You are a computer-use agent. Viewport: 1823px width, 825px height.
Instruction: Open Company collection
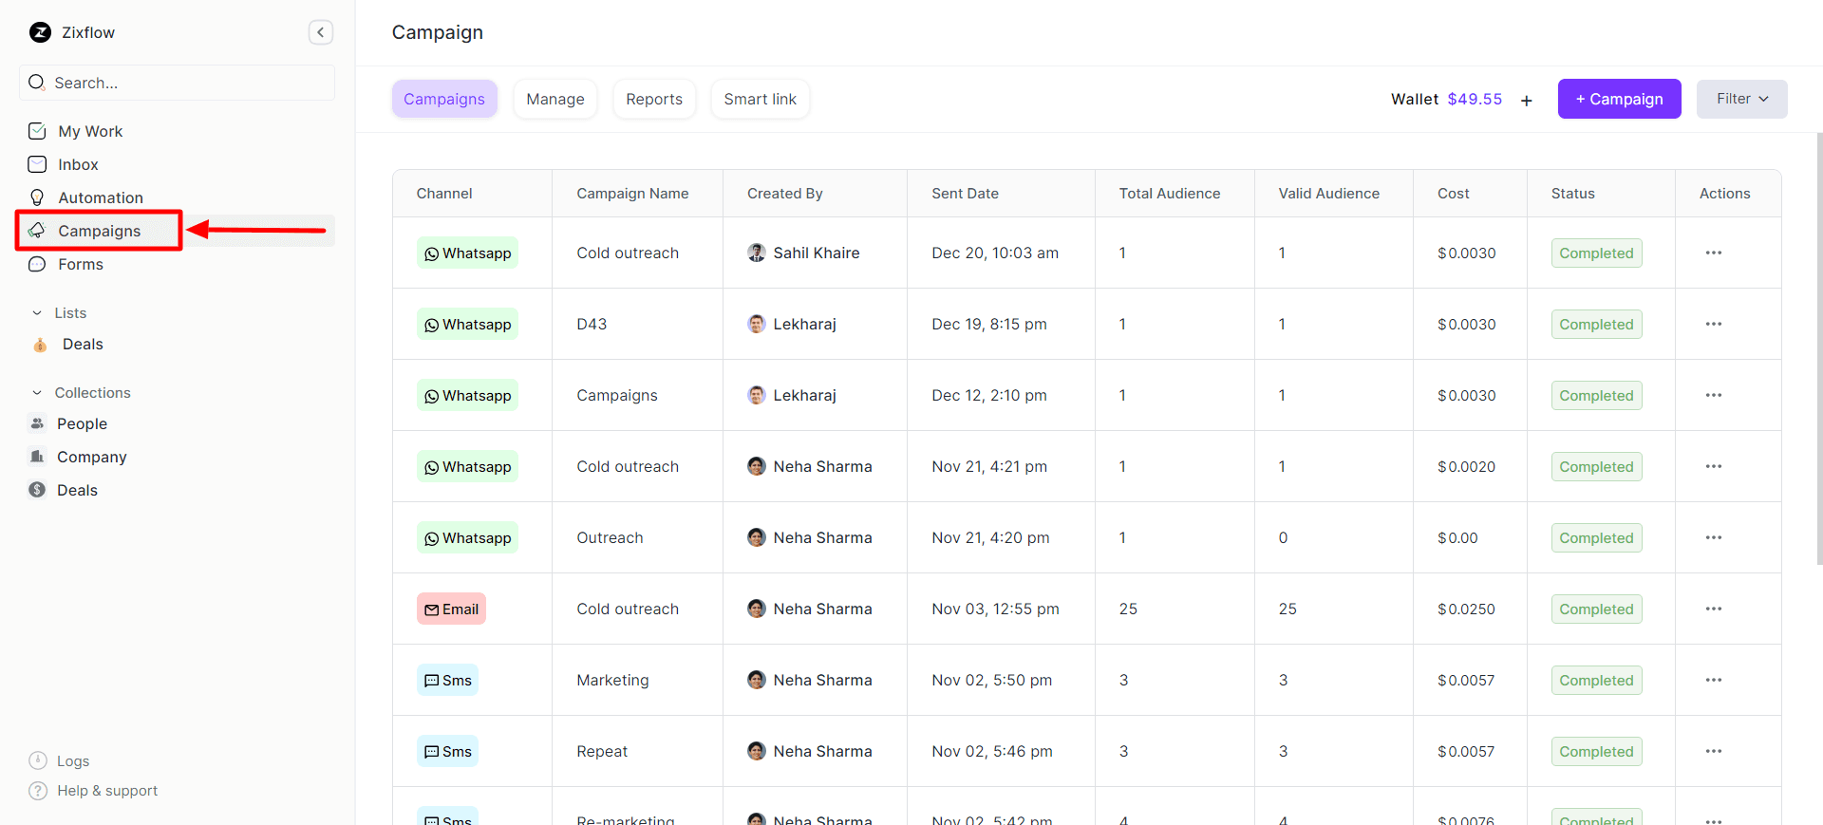tap(91, 457)
